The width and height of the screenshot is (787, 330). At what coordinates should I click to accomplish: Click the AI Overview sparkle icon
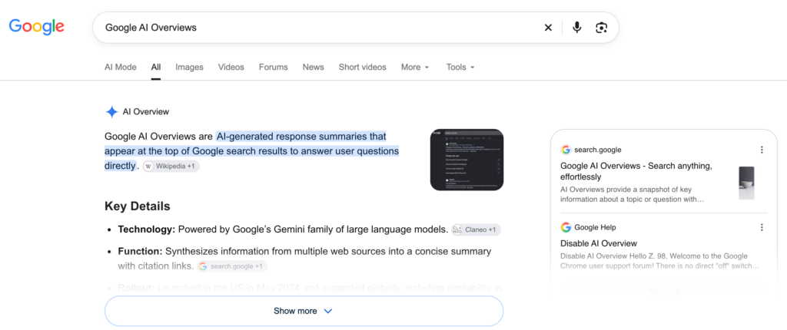[111, 112]
